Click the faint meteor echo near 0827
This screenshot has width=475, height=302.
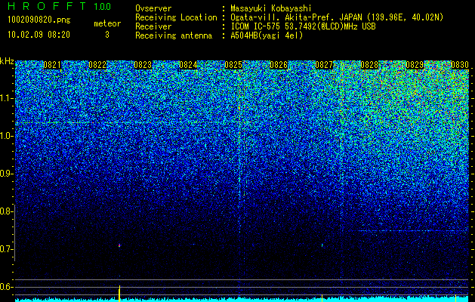(322, 245)
